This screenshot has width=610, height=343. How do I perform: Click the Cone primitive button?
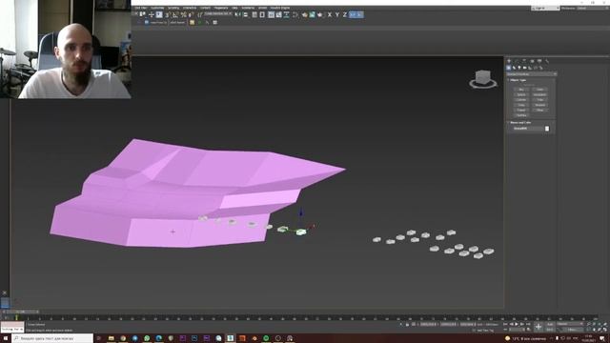(x=540, y=90)
